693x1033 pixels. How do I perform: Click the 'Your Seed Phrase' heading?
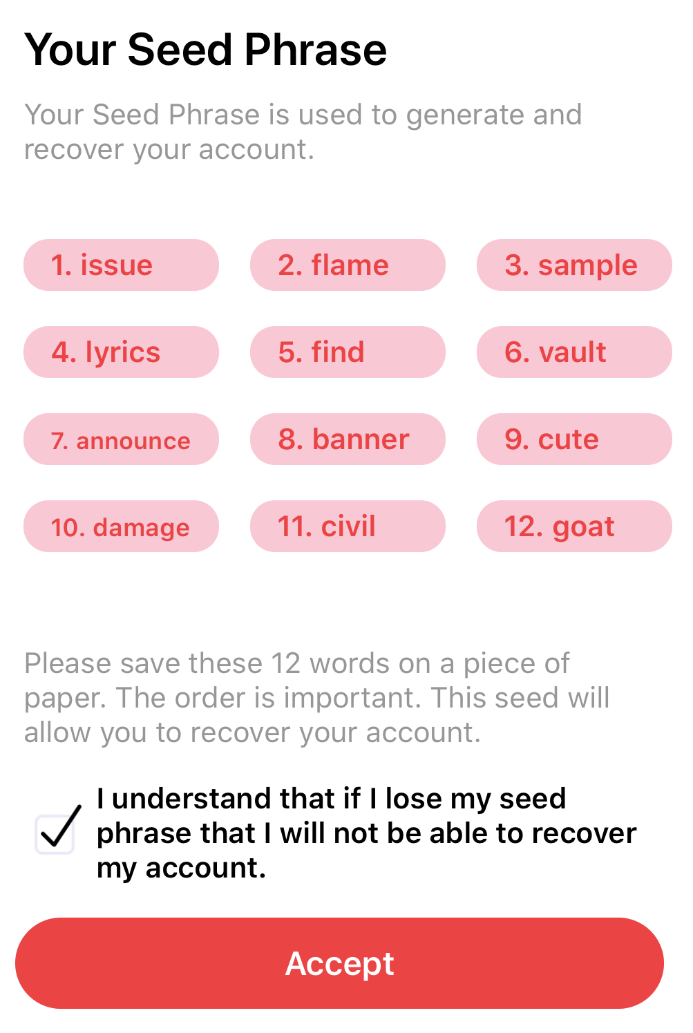click(205, 50)
